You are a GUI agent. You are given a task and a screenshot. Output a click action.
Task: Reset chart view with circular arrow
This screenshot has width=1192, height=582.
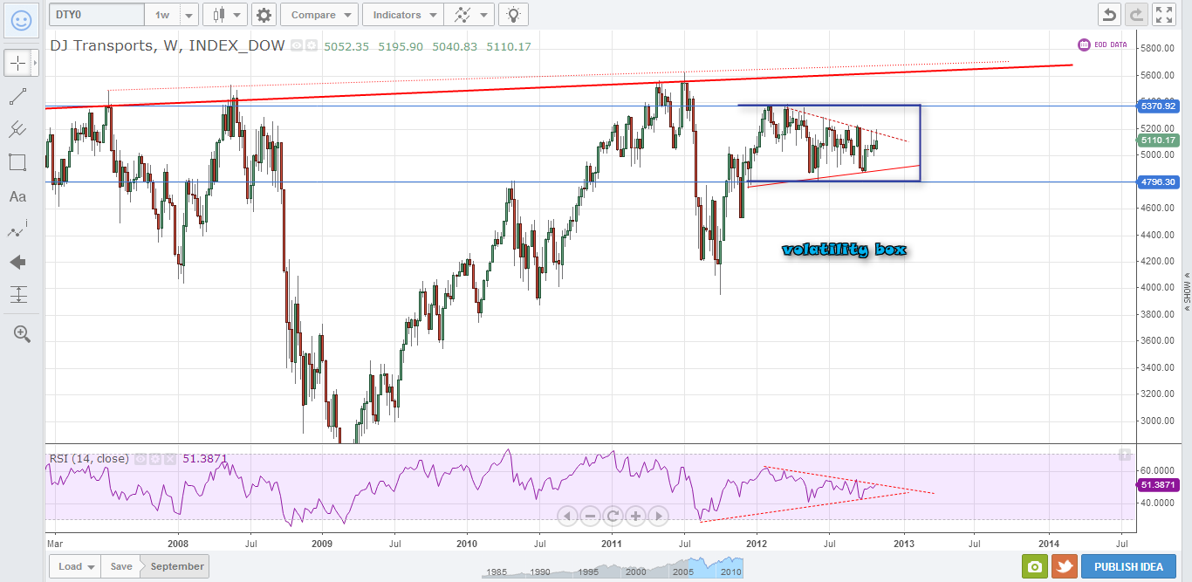click(x=613, y=516)
